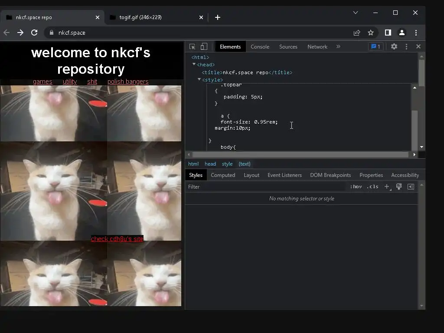Open the Network tab
Viewport: 444px width, 333px height.
[317, 47]
